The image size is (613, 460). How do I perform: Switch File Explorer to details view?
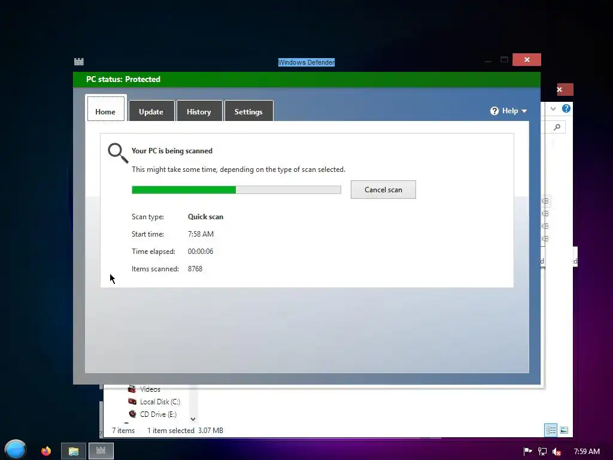tap(551, 430)
